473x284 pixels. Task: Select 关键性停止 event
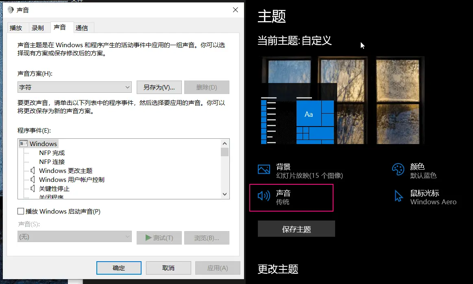pyautogui.click(x=54, y=189)
